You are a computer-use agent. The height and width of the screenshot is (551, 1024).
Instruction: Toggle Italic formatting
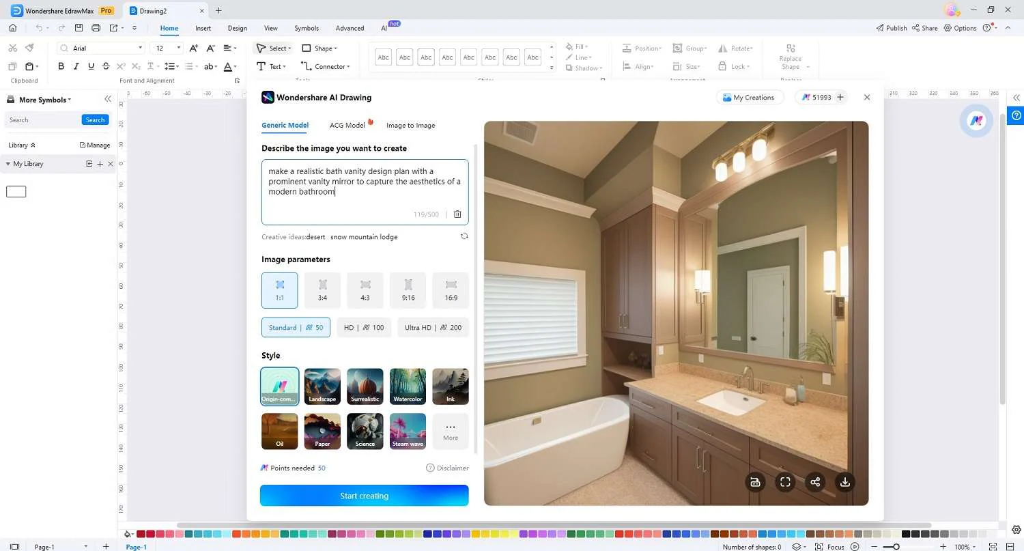pyautogui.click(x=76, y=66)
